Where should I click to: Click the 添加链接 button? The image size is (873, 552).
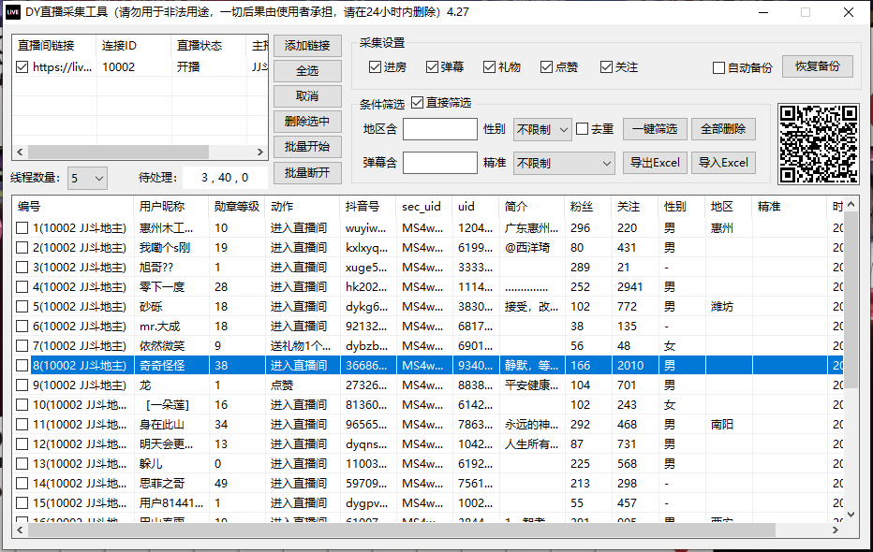point(307,46)
